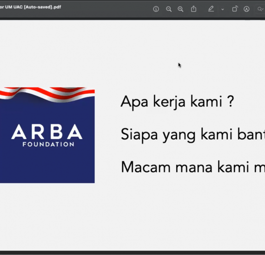Click the Zoom In magnifier icon
Image resolution: width=265 pixels, height=255 pixels.
(180, 9)
